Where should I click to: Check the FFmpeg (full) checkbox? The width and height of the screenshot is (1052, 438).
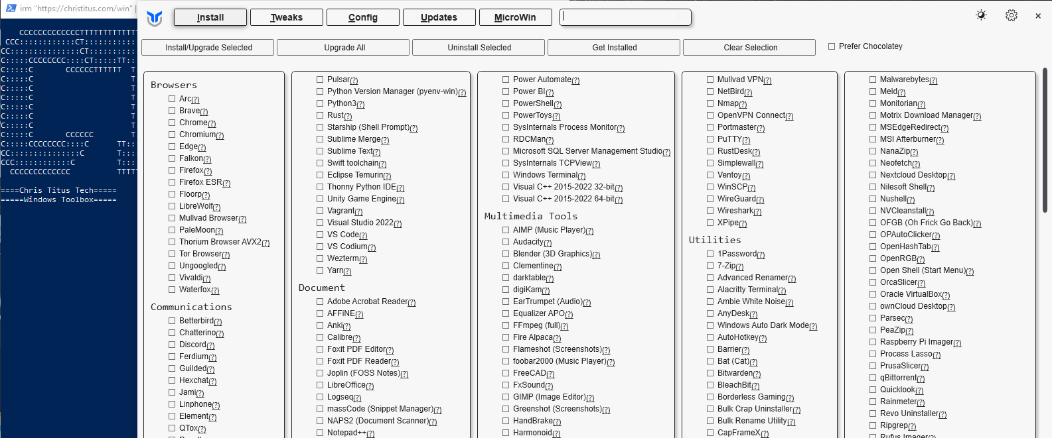[506, 325]
